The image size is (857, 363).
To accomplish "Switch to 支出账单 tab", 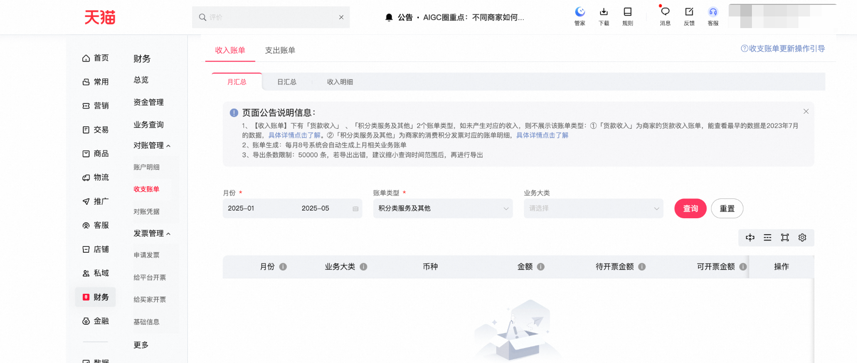I will click(280, 50).
